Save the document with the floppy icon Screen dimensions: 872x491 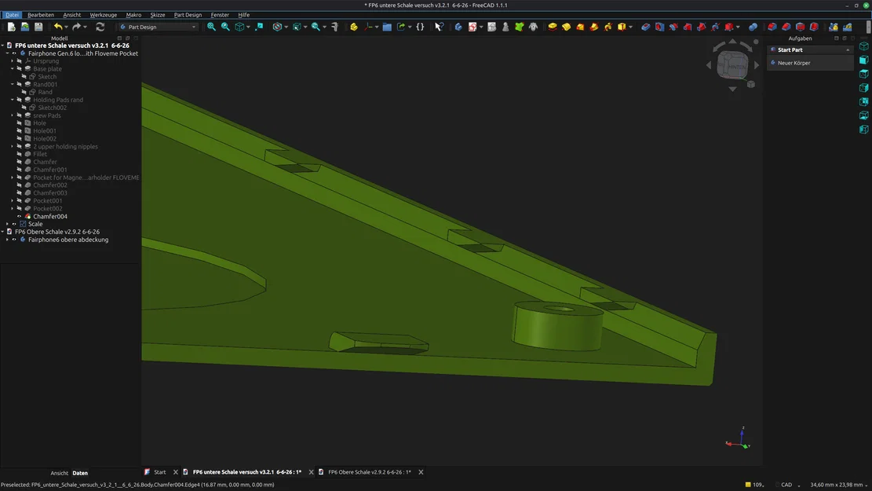[x=38, y=27]
